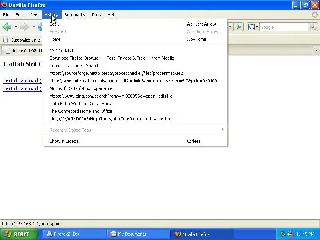Image resolution: width=320 pixels, height=240 pixels.
Task: Open the View menu
Action: coord(34,15)
